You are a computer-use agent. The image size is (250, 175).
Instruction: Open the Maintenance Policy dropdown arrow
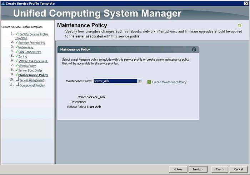click(x=140, y=81)
